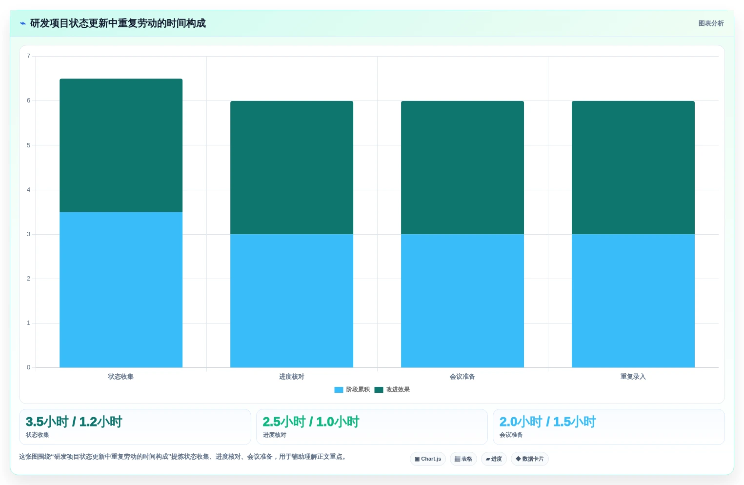Click the chart title 研发项目状态更新中重复劳动的时间构成

pyautogui.click(x=118, y=23)
